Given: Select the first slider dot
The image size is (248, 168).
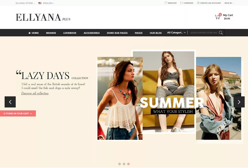Looking at the screenshot, I should (x=120, y=164).
